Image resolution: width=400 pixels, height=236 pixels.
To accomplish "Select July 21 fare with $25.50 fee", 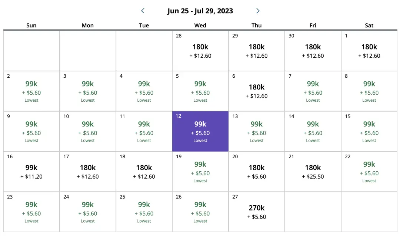I will tap(313, 172).
